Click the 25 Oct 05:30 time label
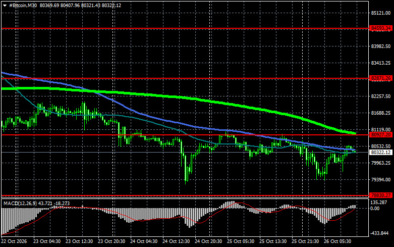 click(241, 241)
